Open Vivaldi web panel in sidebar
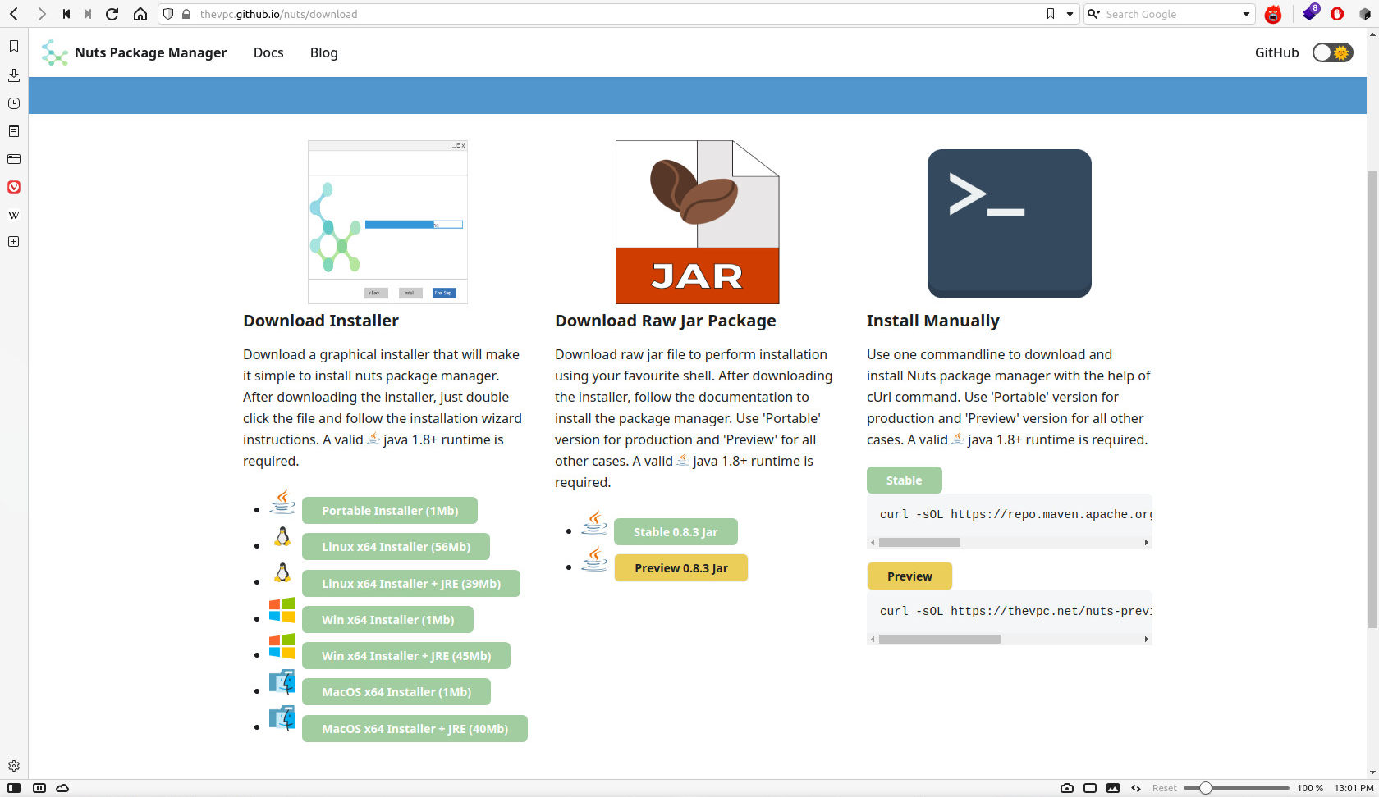Viewport: 1379px width, 797px height. 14,187
